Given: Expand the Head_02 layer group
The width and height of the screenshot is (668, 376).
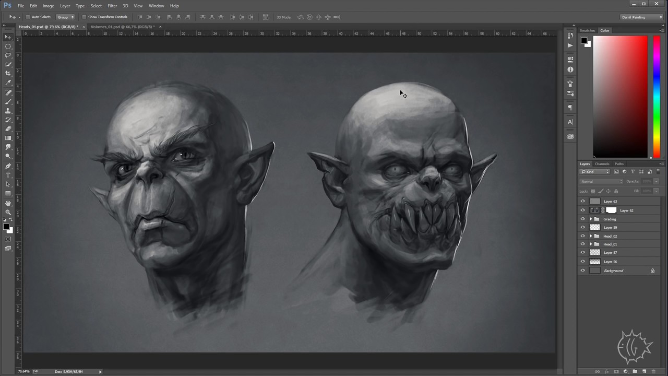Looking at the screenshot, I should [591, 236].
